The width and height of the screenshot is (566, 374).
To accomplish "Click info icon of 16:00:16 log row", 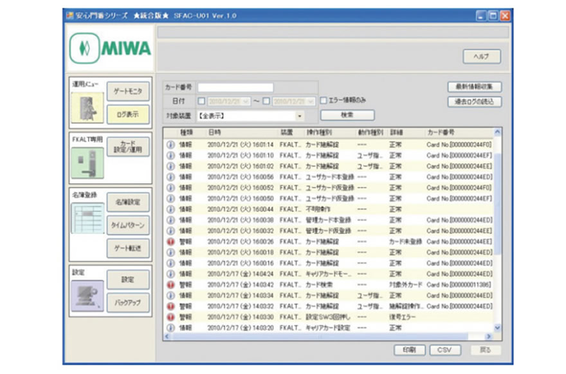I will point(170,263).
